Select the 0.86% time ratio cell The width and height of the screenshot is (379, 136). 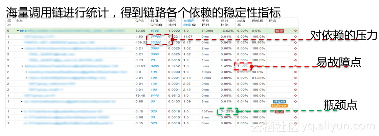coord(226,42)
